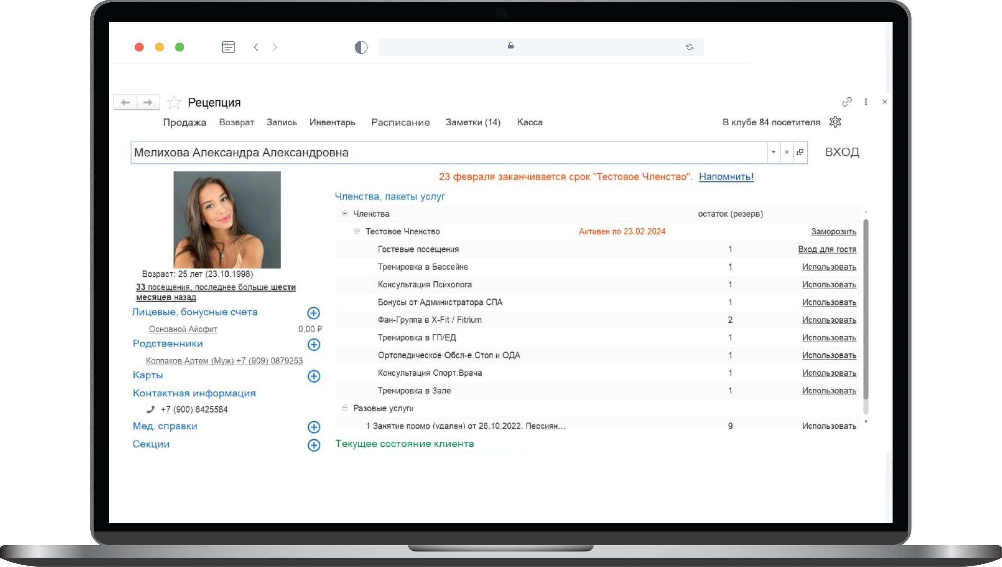Add a relative with Родственники plus icon
The image size is (1002, 567).
click(x=313, y=344)
